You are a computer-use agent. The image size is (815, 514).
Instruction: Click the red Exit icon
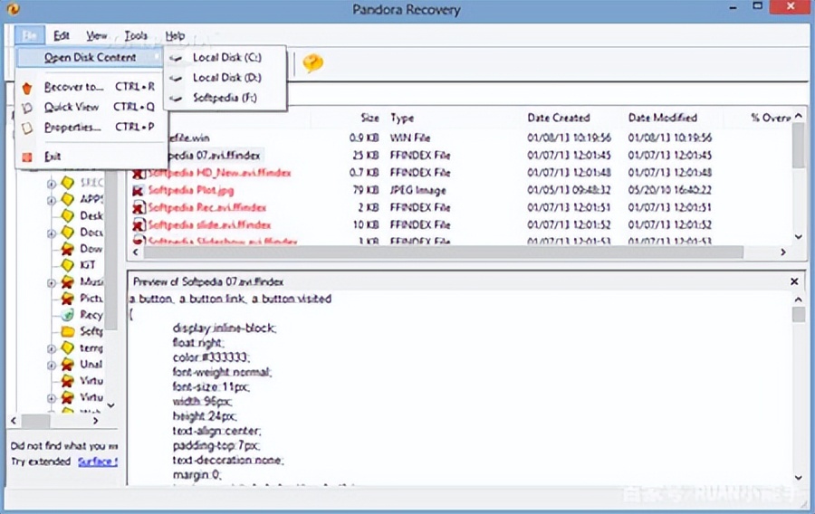[27, 157]
